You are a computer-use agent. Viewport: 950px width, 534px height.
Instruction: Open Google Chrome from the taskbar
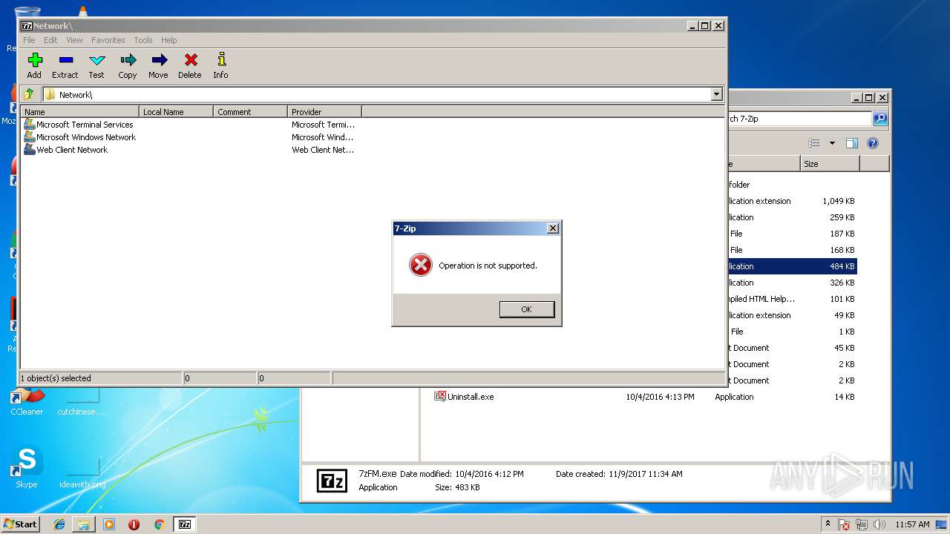159,524
